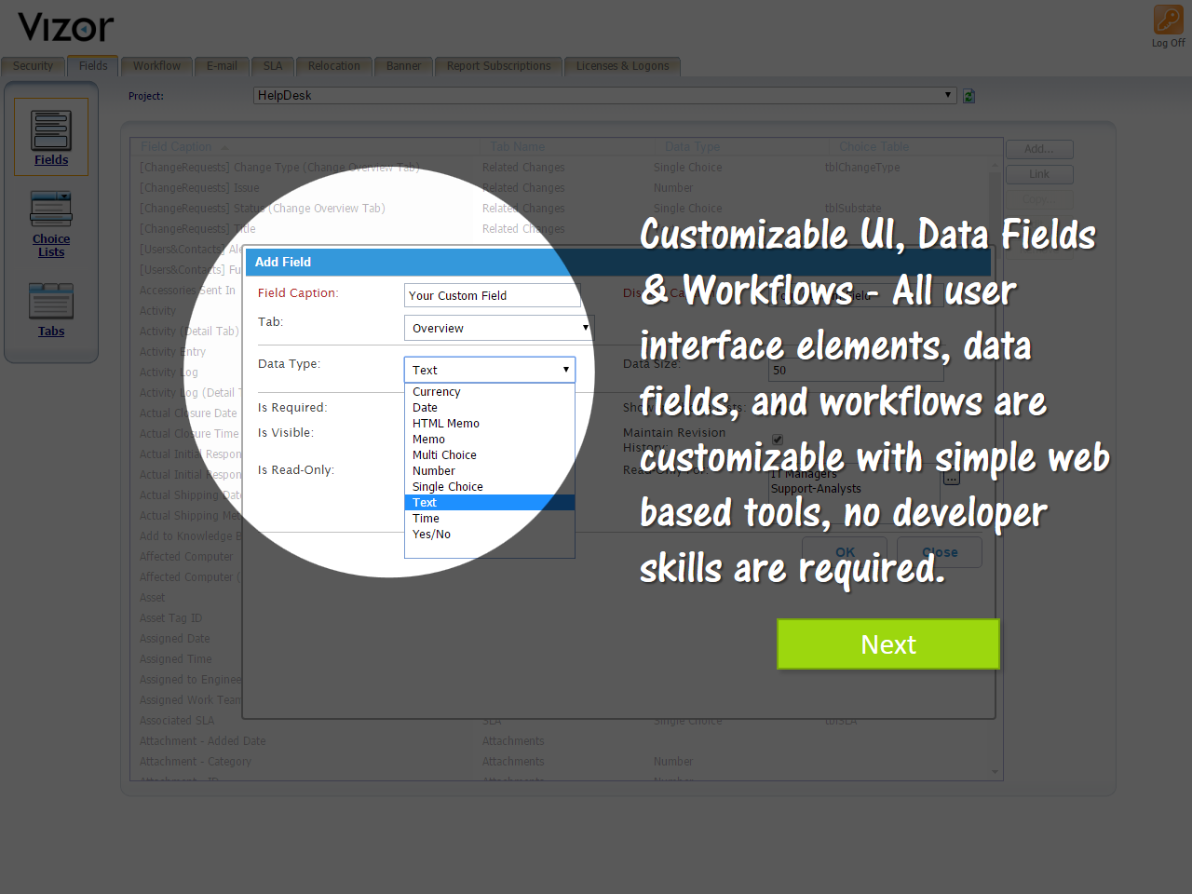Screen dimensions: 1192x894
Task: Switch to the Workflow tab
Action: [156, 66]
